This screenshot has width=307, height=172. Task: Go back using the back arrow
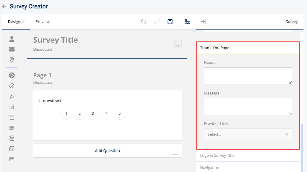click(4, 6)
